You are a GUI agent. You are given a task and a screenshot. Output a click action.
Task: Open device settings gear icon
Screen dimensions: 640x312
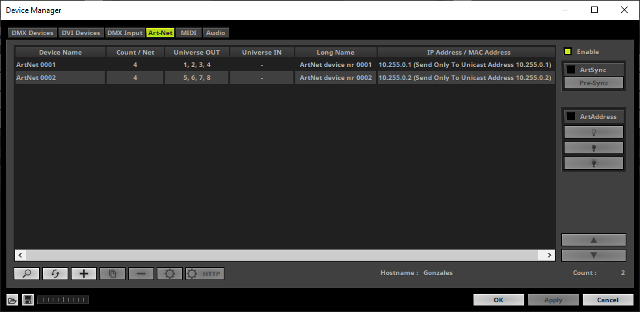[x=169, y=274]
